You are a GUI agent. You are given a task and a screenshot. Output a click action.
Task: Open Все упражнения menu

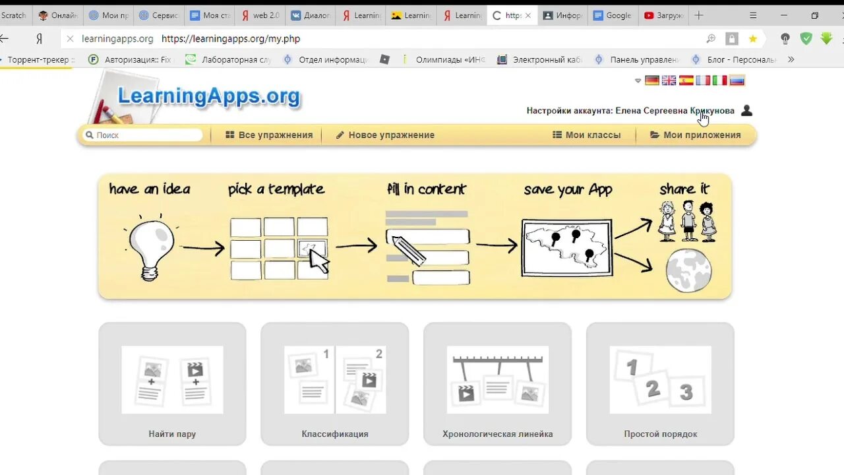click(x=269, y=135)
